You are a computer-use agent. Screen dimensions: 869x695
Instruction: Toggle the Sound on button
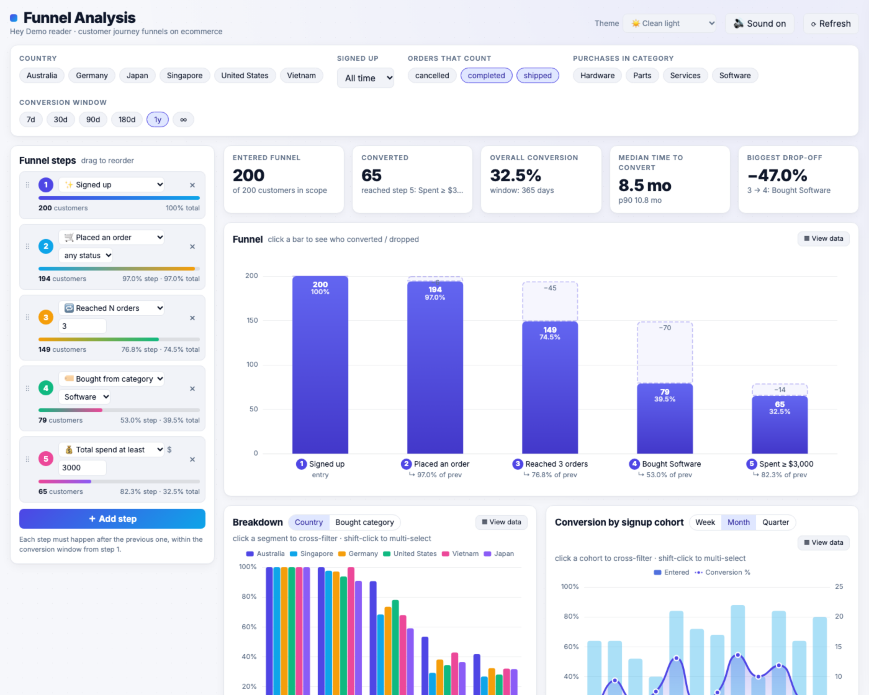pyautogui.click(x=760, y=24)
